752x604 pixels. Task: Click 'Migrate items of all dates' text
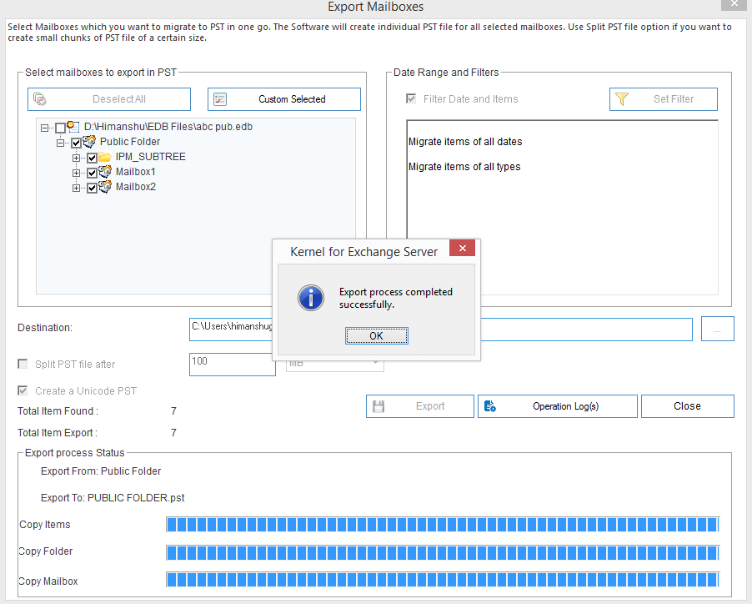point(465,142)
